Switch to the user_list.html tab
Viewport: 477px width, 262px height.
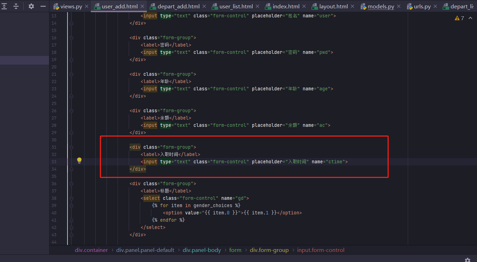click(x=236, y=6)
